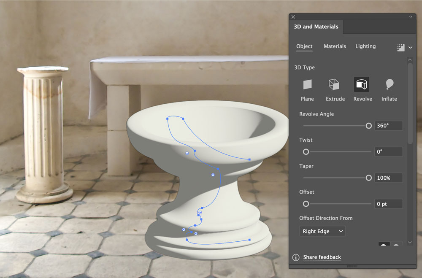
Task: Select the Plane 3D type icon
Action: click(x=307, y=84)
